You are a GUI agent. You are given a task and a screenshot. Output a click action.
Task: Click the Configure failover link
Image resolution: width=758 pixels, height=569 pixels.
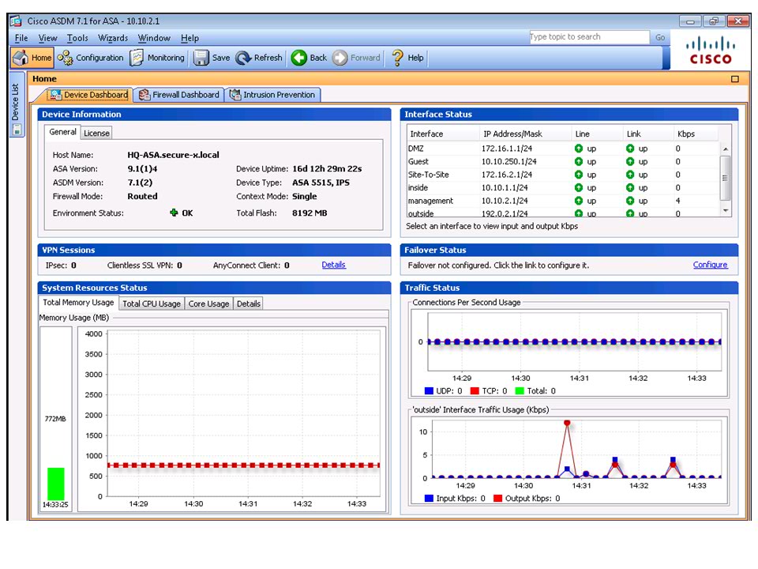click(710, 265)
